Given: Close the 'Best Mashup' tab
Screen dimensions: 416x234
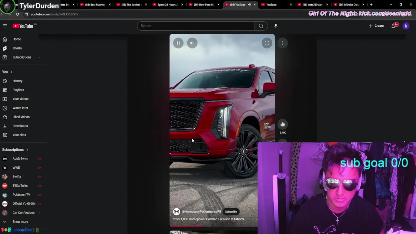Looking at the screenshot, I should (110, 5).
